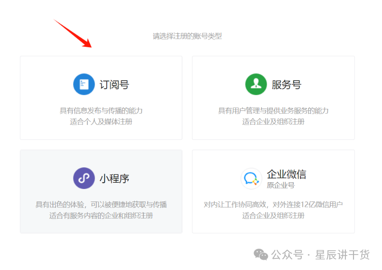
Task: Click the text 对内让工作协同高效，对外连接12亿微信用户
Action: [273, 204]
